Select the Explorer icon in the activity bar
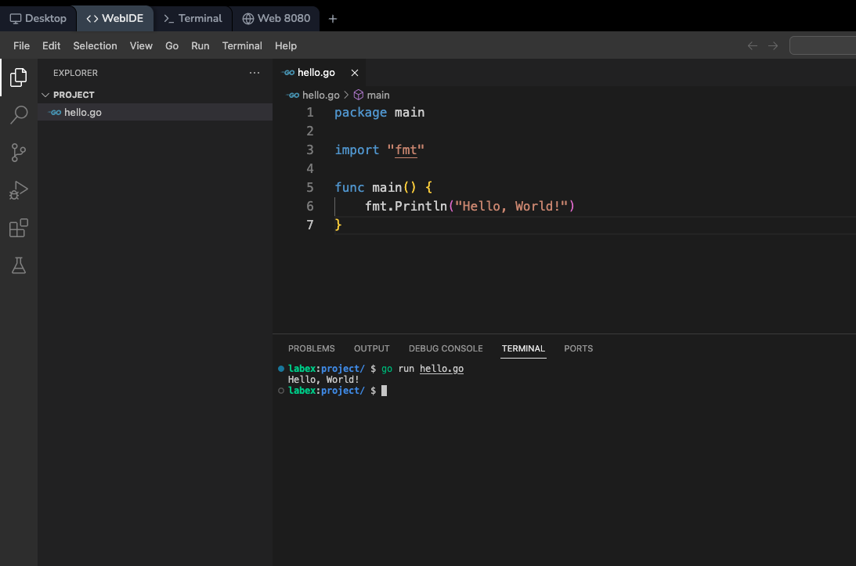 [x=17, y=78]
